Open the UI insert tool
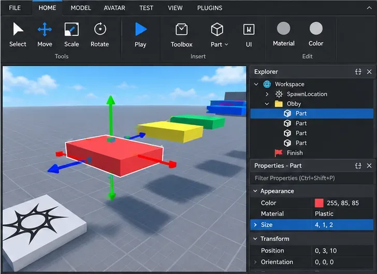 (249, 35)
